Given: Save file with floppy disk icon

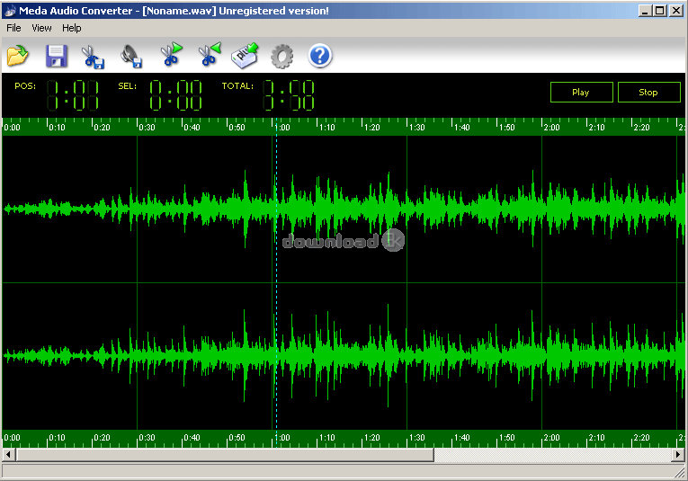Looking at the screenshot, I should pyautogui.click(x=57, y=56).
